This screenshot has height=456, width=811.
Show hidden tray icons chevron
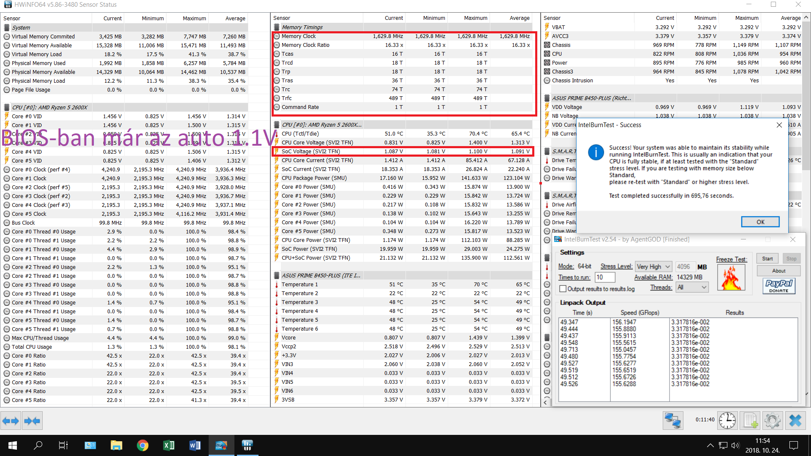point(710,445)
